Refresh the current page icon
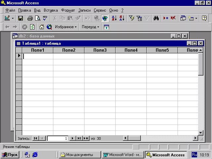The width and height of the screenshot is (212, 159). 32,27
